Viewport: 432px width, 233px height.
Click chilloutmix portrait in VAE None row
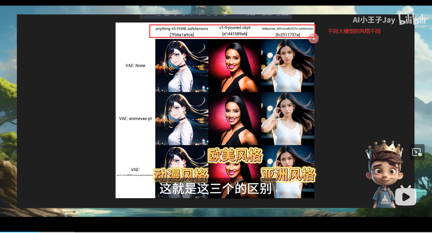tap(288, 66)
